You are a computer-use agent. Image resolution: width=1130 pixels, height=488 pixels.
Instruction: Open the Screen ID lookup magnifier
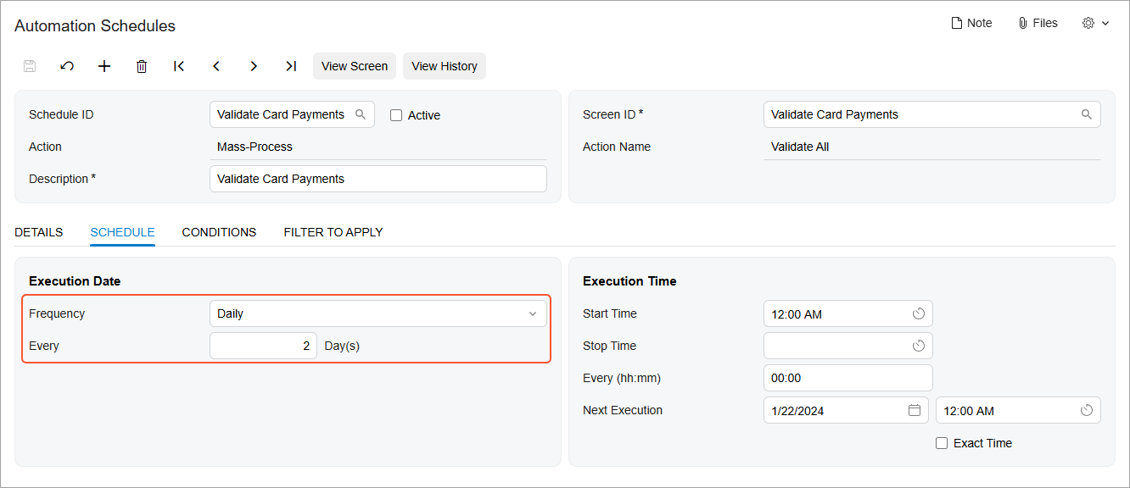1087,114
